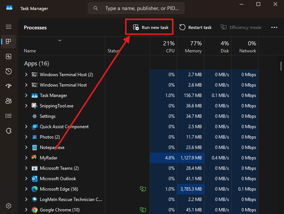Click the Google Chrome process icon
The height and width of the screenshot is (214, 284).
(x=34, y=210)
